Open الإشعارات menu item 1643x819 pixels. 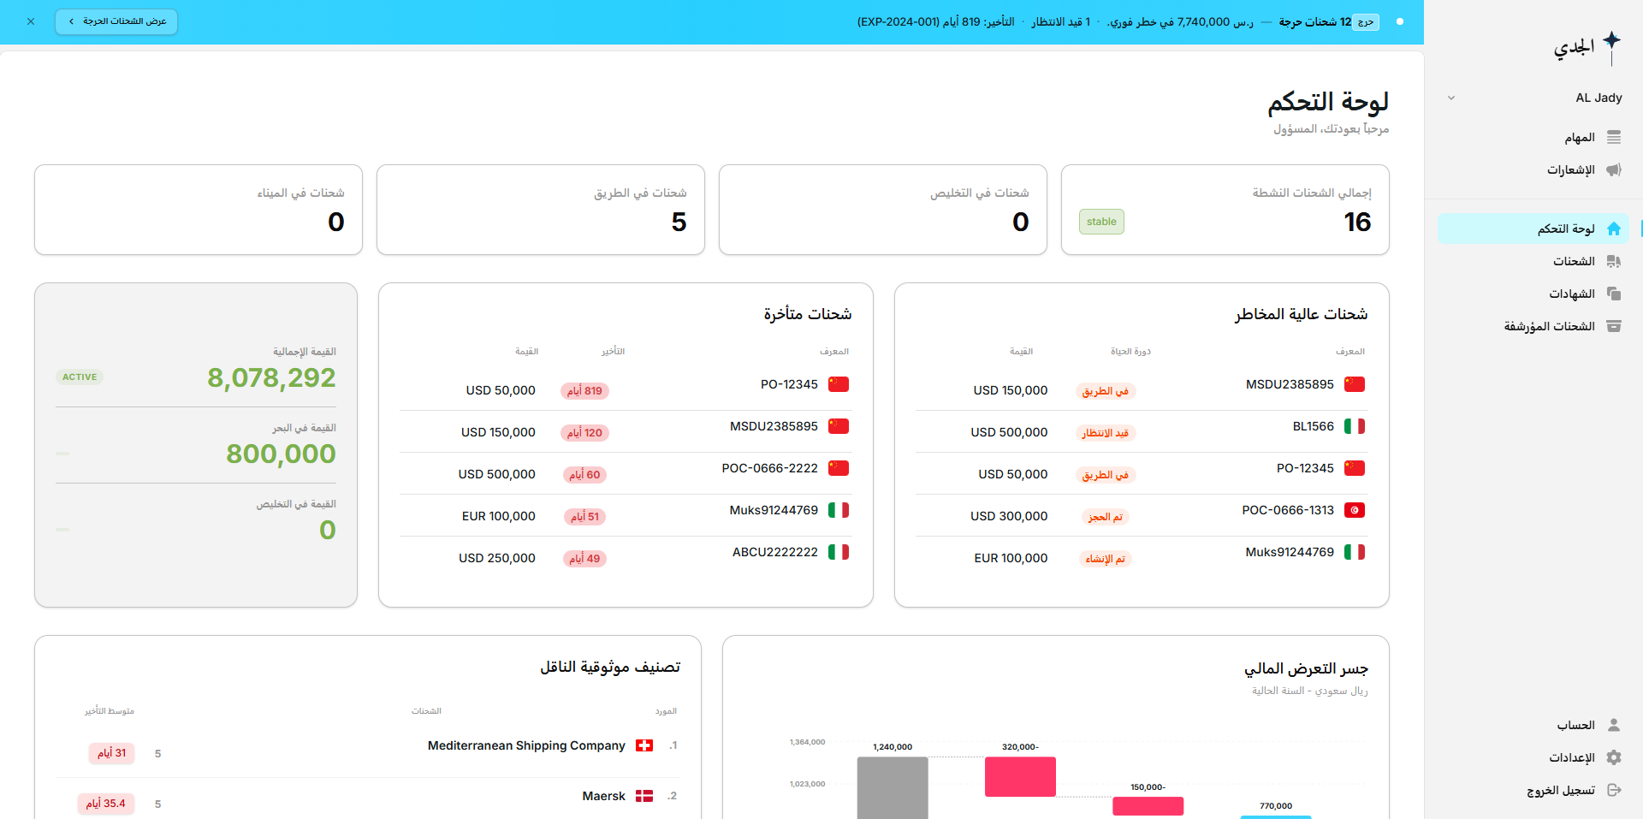(1533, 170)
